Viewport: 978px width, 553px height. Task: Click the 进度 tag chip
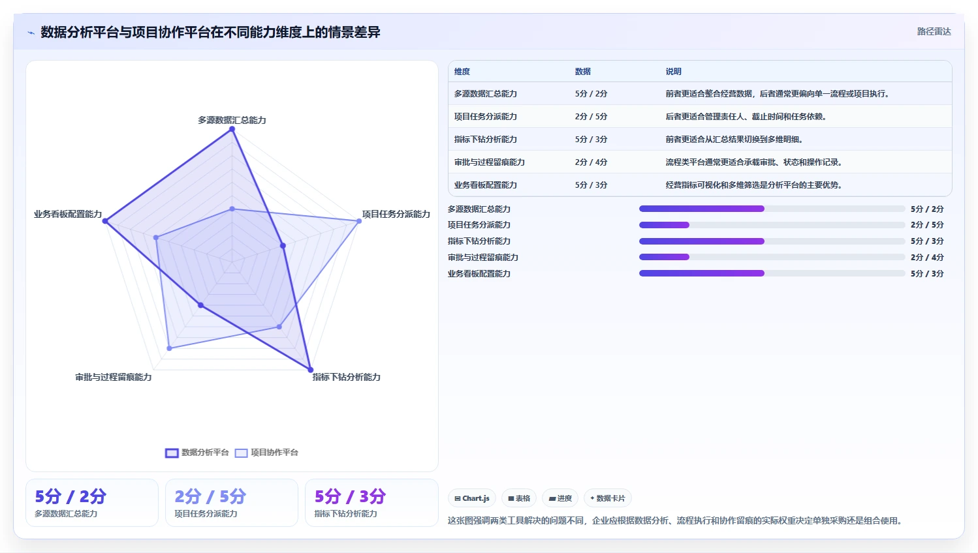[x=560, y=498]
